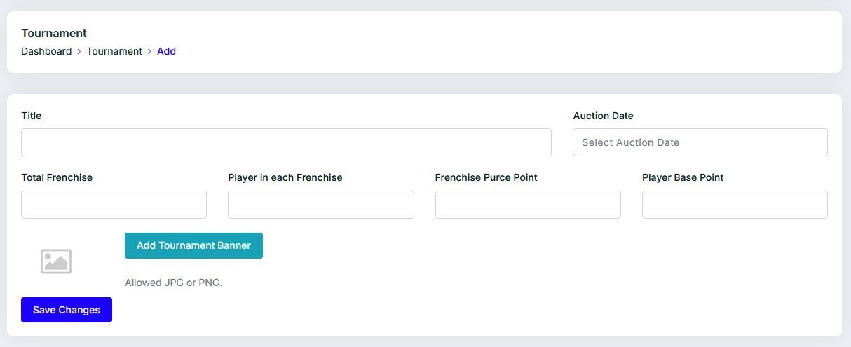This screenshot has width=851, height=347.
Task: Click the Total Frenchise label
Action: (57, 177)
